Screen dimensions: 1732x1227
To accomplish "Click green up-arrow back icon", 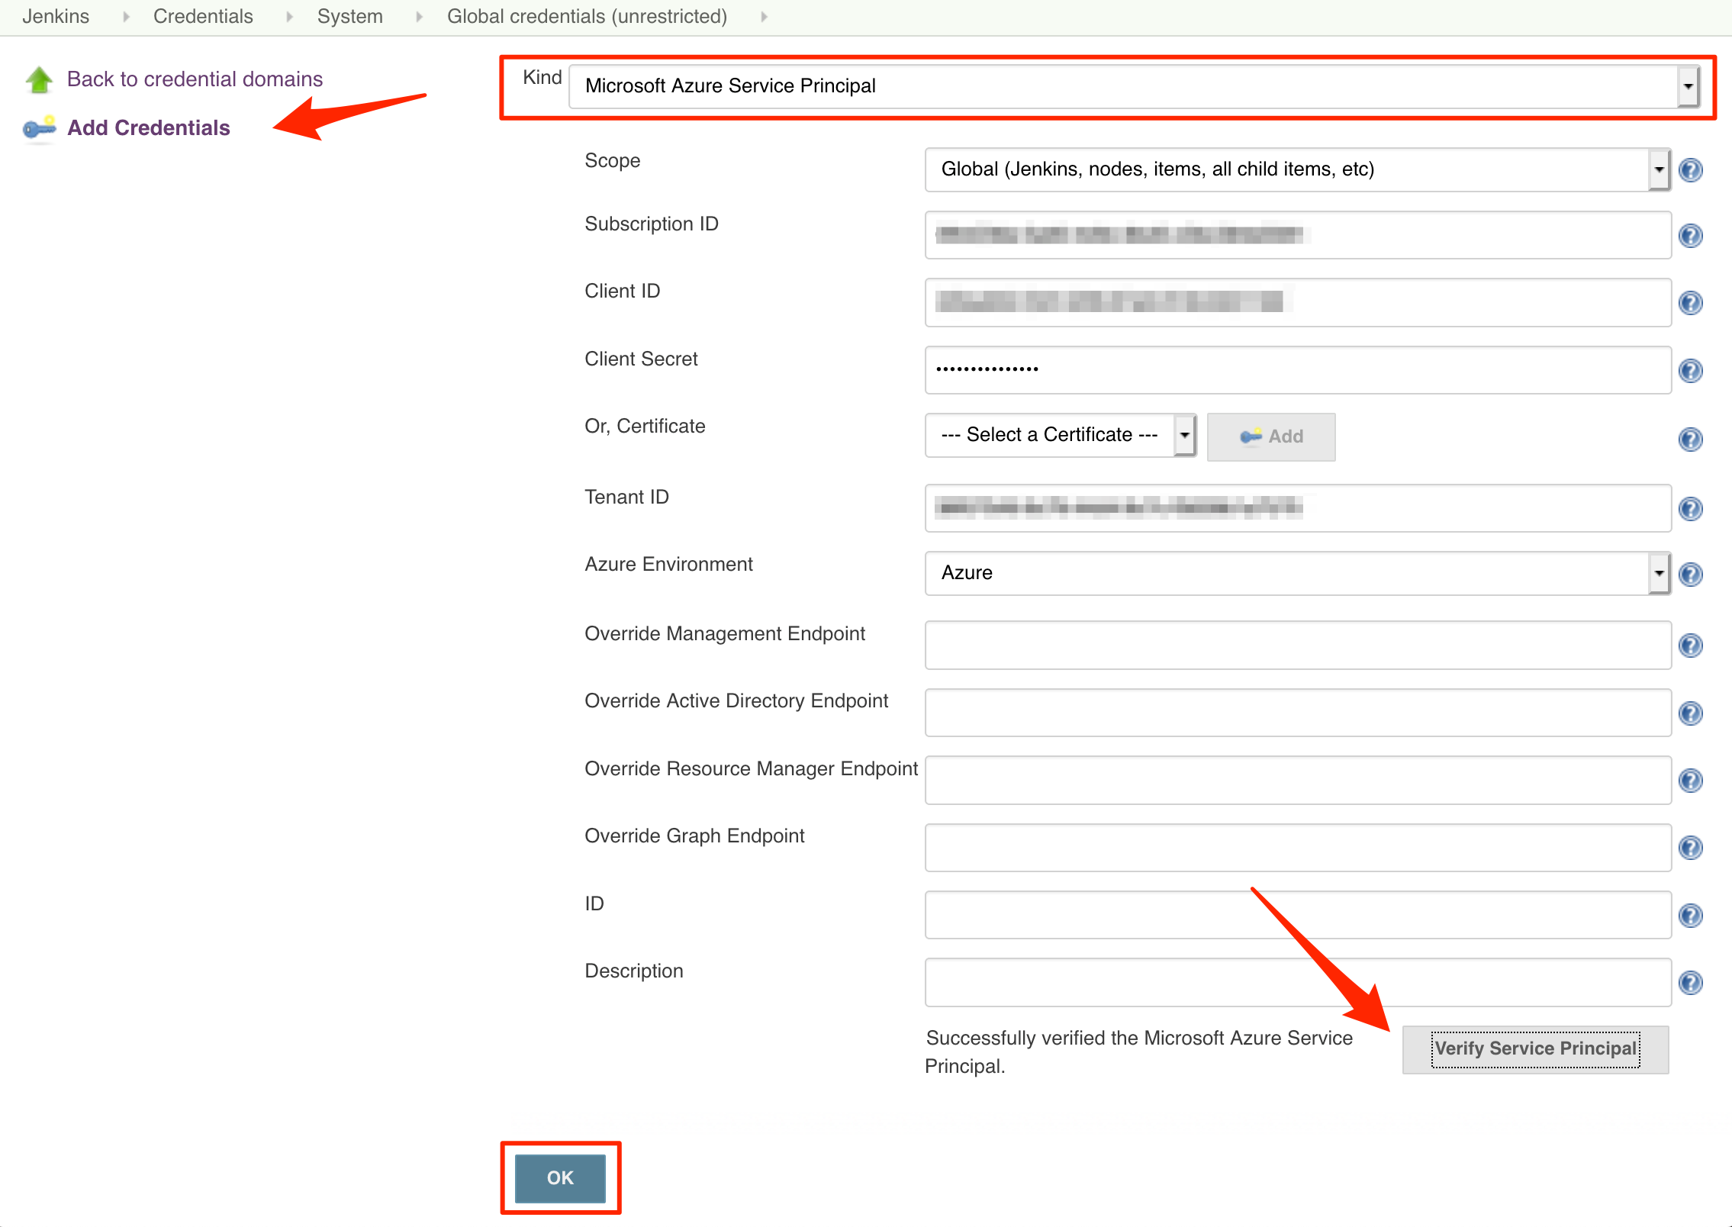I will click(39, 79).
